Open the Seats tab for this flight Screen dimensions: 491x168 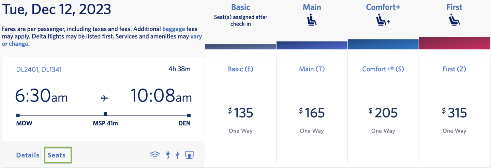(x=57, y=155)
